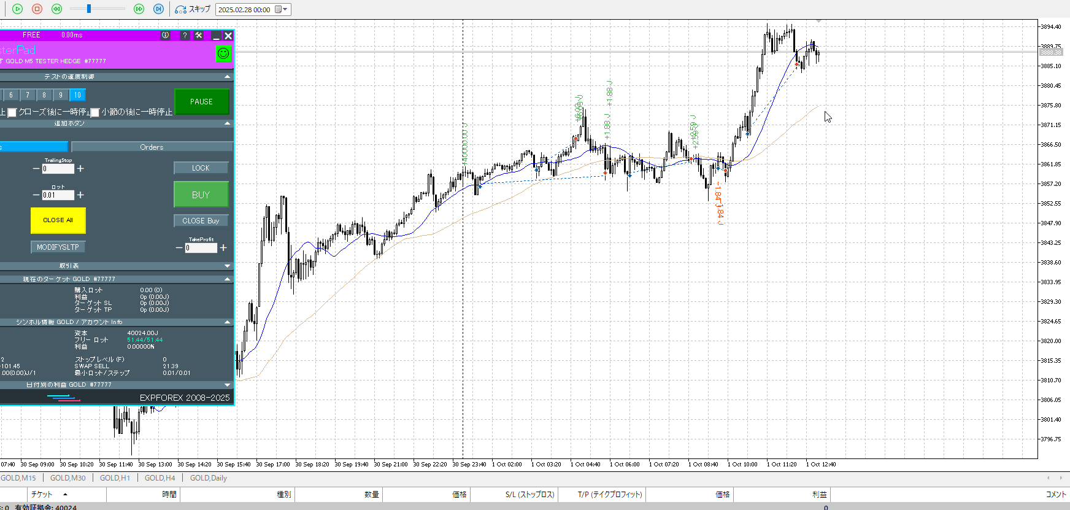Switch to the Orders tab
Viewport: 1070px width, 510px height.
point(152,147)
